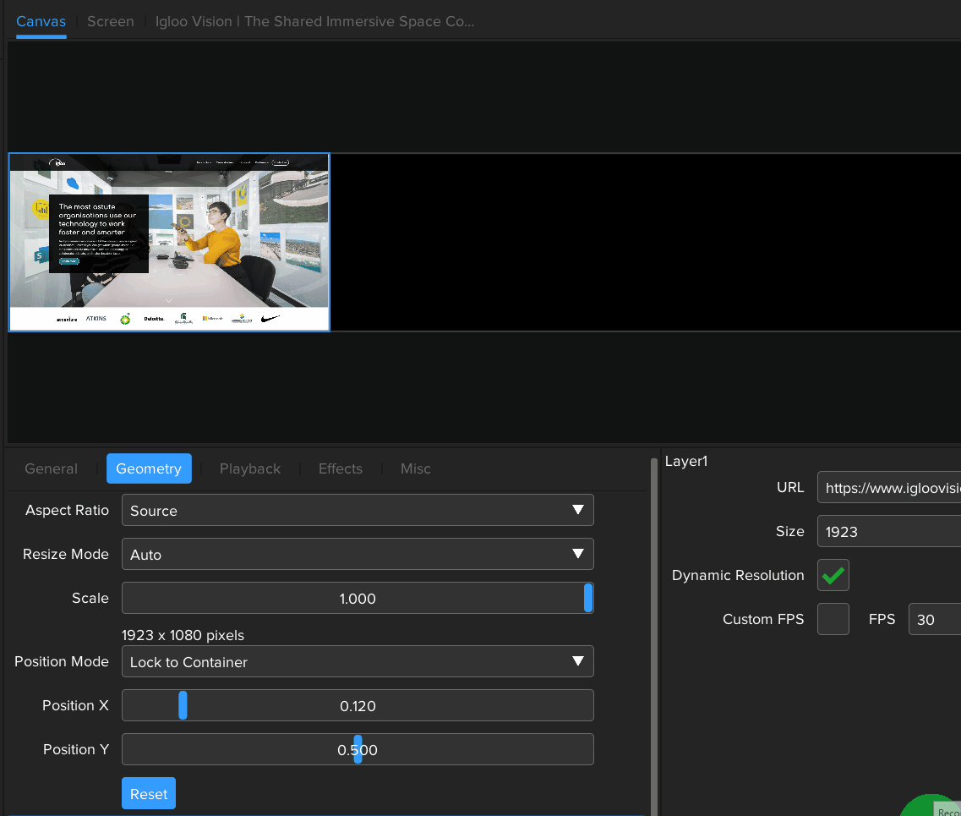Open the Aspect Ratio combo box showing Source
Image resolution: width=961 pixels, height=816 pixels.
coord(358,510)
